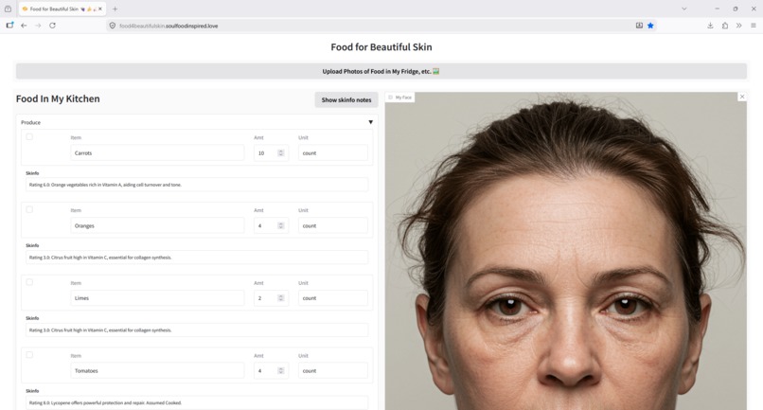Click the Oranges Skinfo rating text box
The image size is (763, 410).
(x=197, y=258)
